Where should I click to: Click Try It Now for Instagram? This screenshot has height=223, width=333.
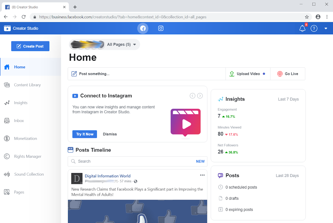[85, 134]
